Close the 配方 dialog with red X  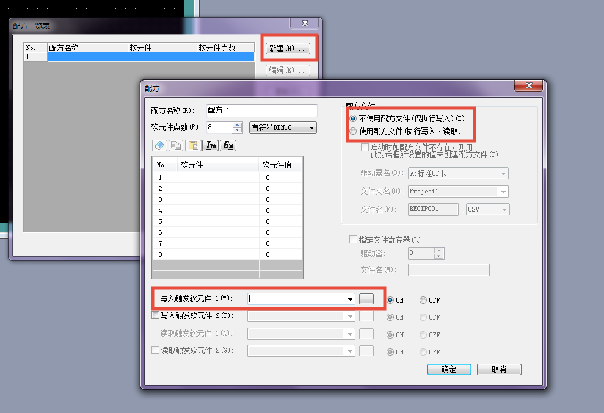tap(528, 87)
